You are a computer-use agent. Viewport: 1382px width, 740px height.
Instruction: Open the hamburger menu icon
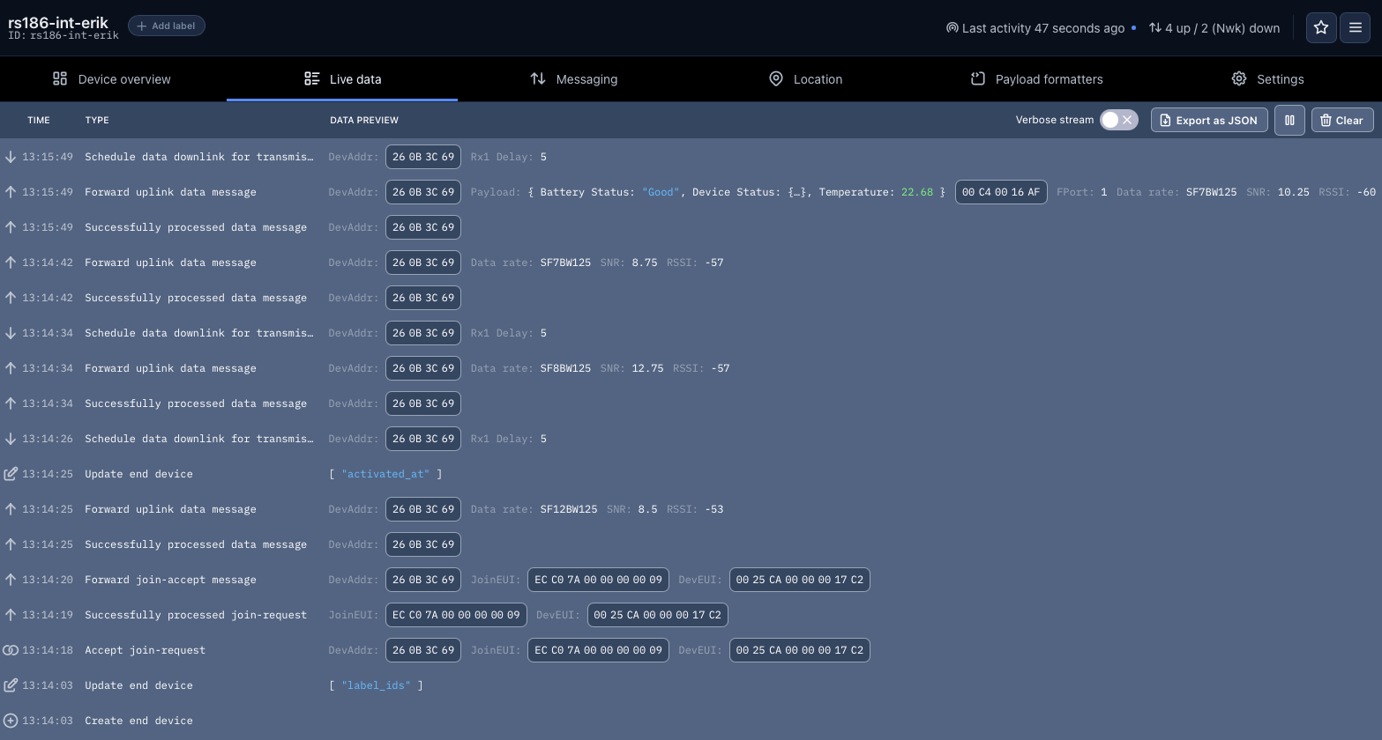1356,28
